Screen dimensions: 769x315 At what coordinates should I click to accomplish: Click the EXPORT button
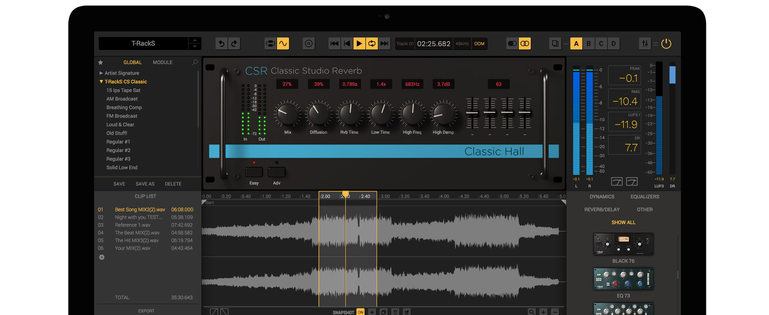click(146, 311)
